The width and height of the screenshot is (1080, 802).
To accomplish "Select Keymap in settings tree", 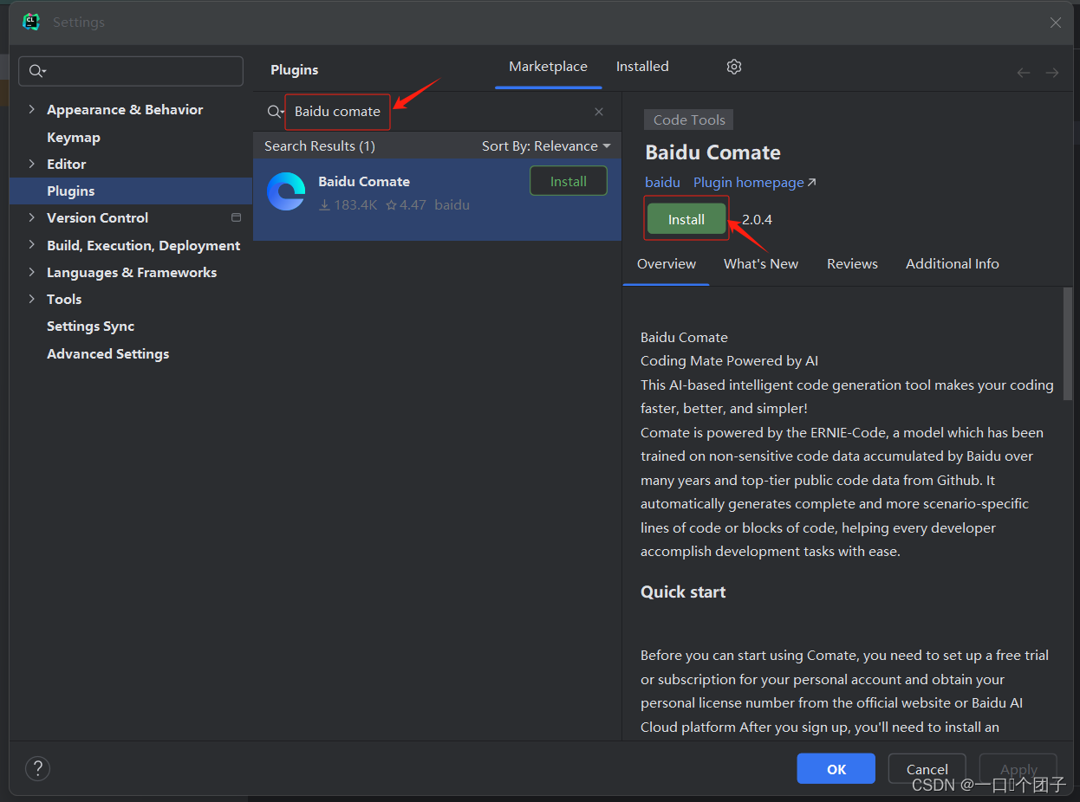I will pyautogui.click(x=74, y=137).
